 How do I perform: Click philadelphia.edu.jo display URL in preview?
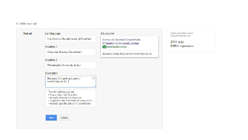[x=117, y=47]
